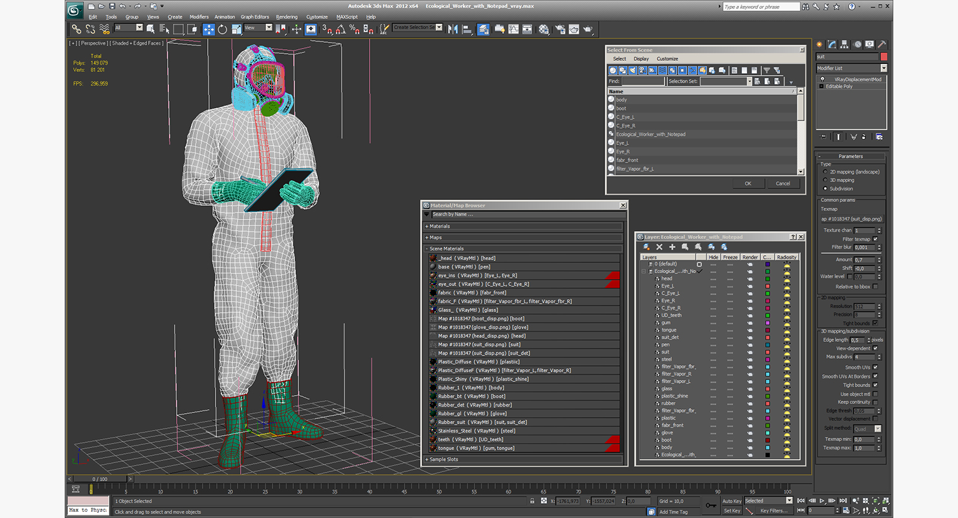958x518 pixels.
Task: Select 2D mapping (landscape) radio button
Action: [x=825, y=172]
